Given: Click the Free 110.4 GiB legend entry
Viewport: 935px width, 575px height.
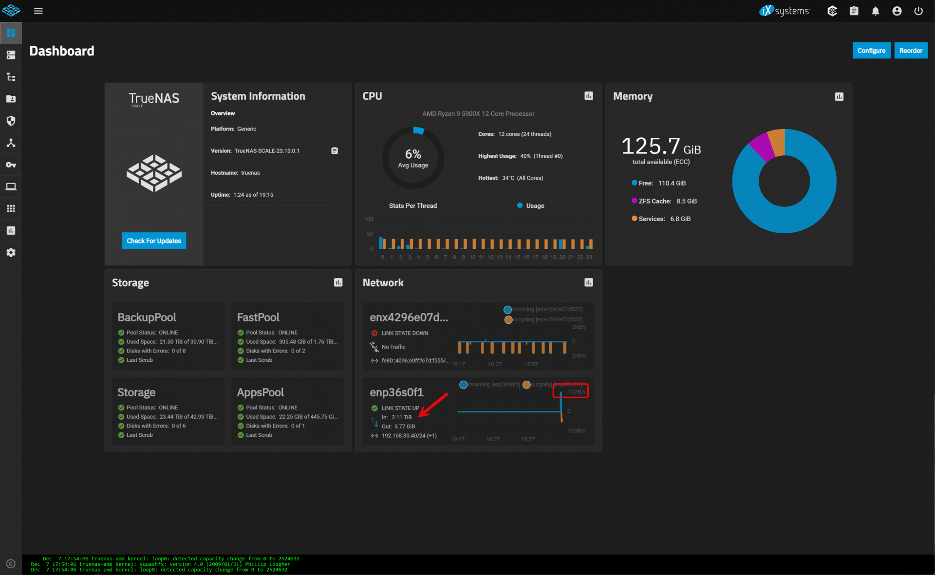Looking at the screenshot, I should (x=658, y=183).
